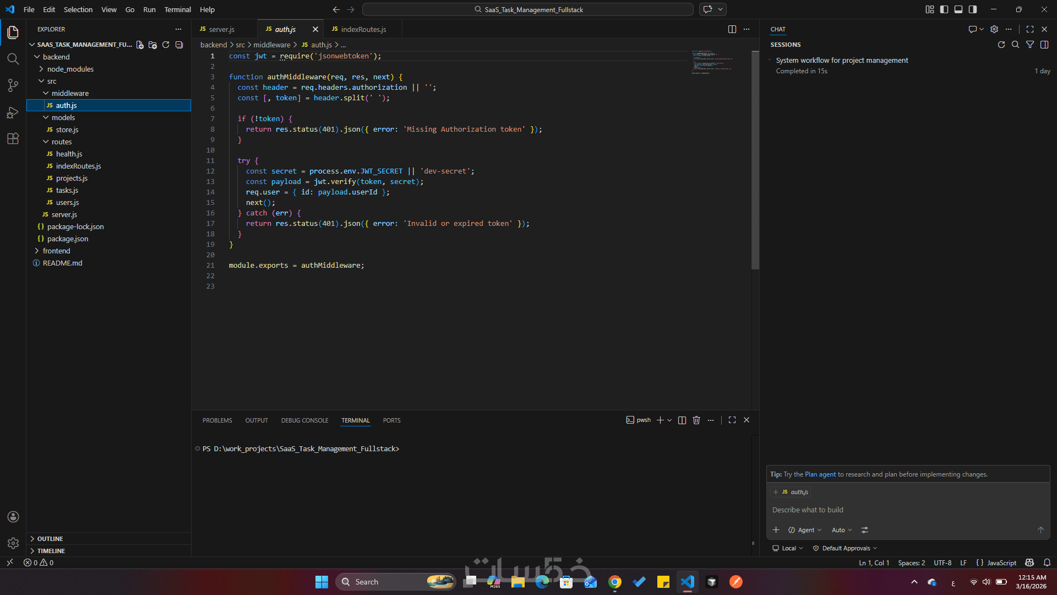This screenshot has width=1057, height=595.
Task: Click the Plan agent link
Action: click(x=820, y=474)
